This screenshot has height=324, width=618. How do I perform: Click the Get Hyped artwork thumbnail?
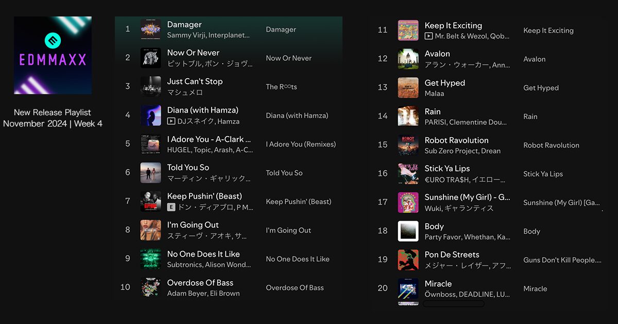click(408, 88)
